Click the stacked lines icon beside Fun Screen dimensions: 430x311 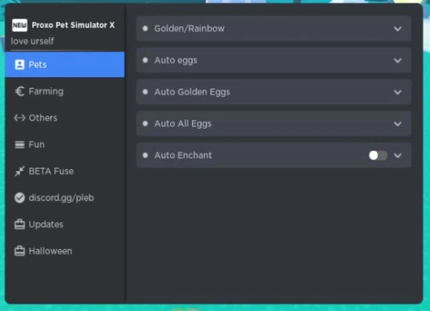(x=20, y=145)
